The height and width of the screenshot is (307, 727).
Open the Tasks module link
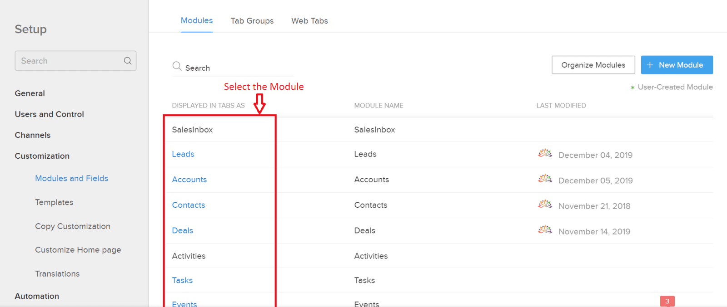pos(182,280)
